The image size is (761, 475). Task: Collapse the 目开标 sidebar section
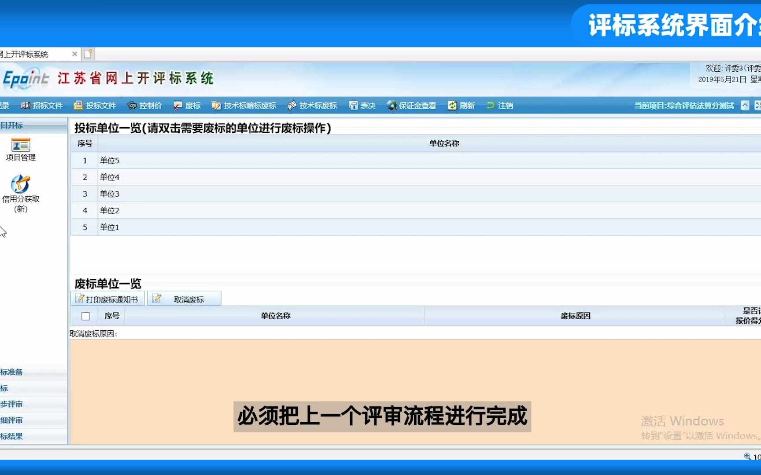pyautogui.click(x=33, y=125)
